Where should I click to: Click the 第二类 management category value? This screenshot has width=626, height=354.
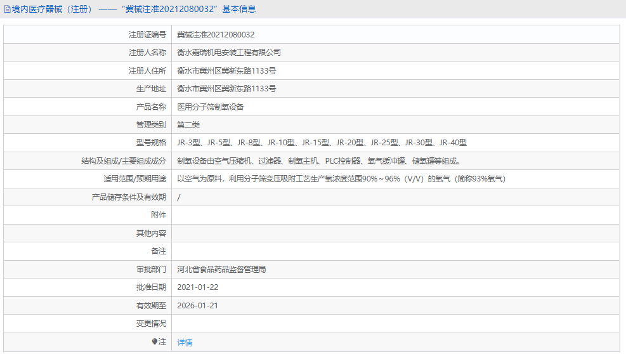[x=188, y=125]
